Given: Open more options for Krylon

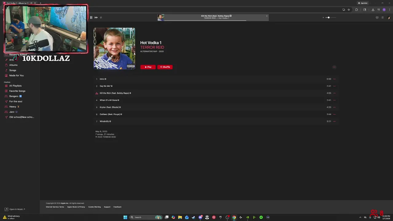Looking at the screenshot, I should [x=334, y=107].
